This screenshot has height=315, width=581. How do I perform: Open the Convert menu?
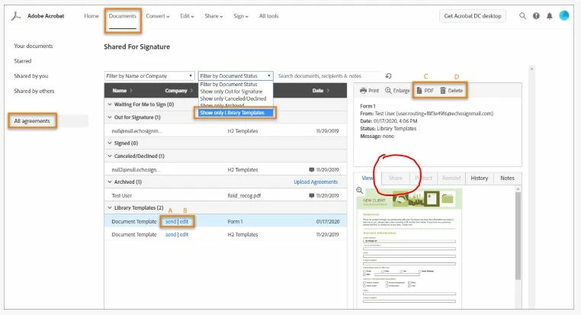pyautogui.click(x=158, y=16)
